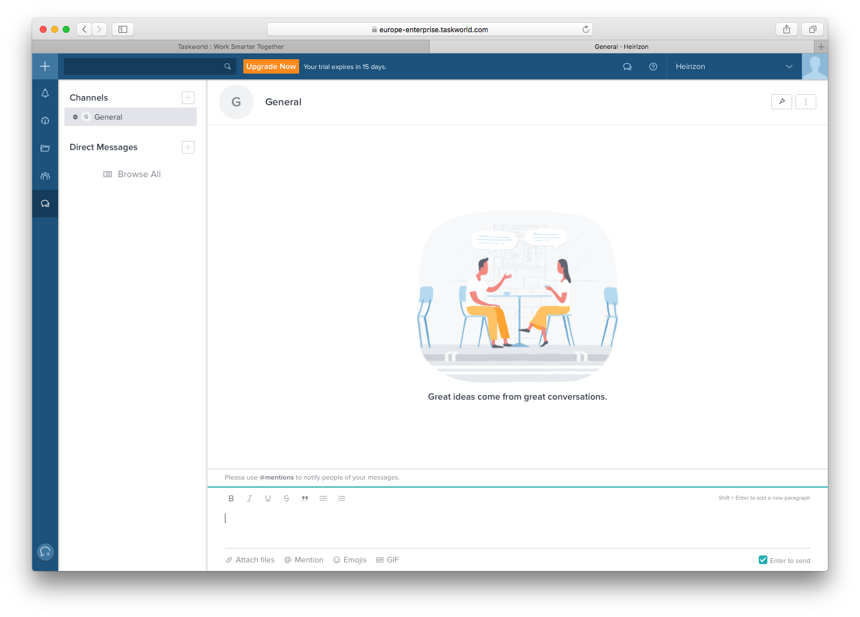Screen dimensions: 860x617
Task: Click Attach files
Action: (x=250, y=560)
